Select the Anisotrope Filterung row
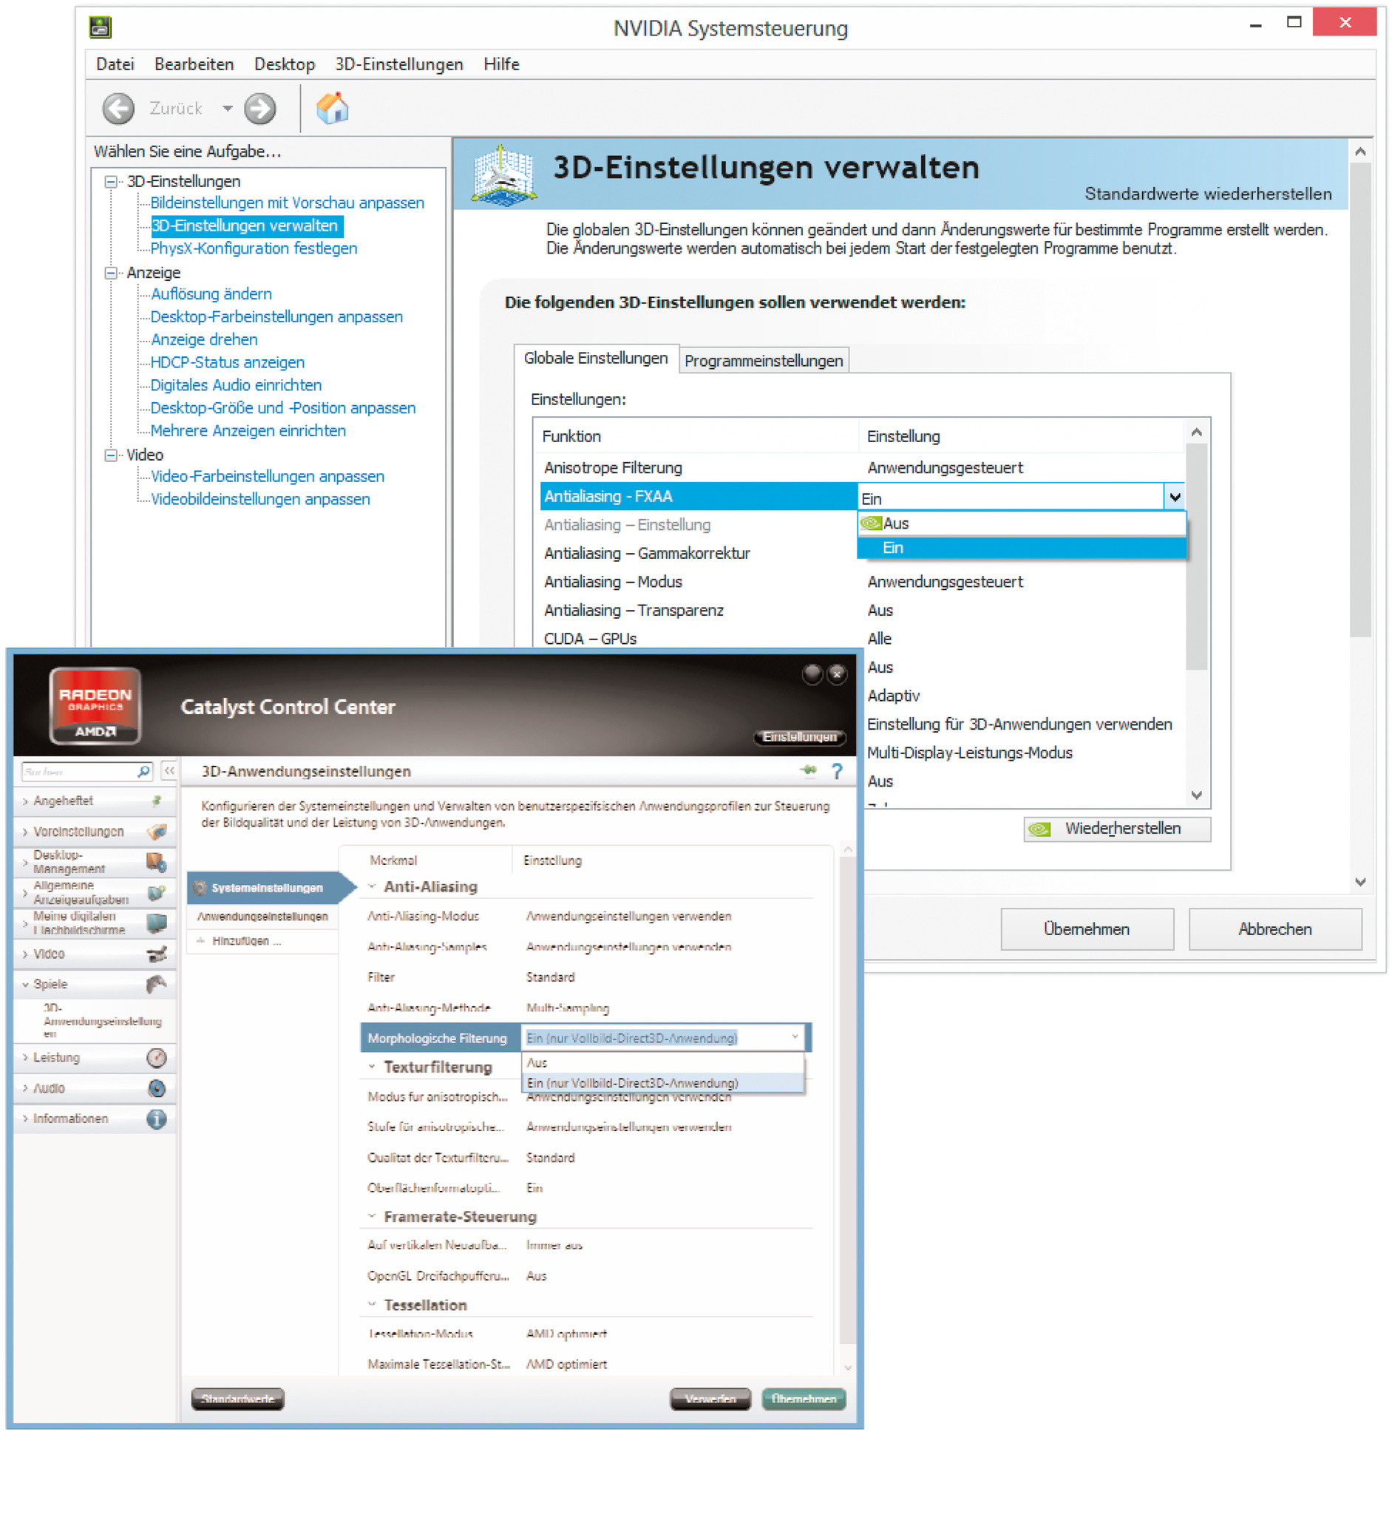 pos(862,468)
